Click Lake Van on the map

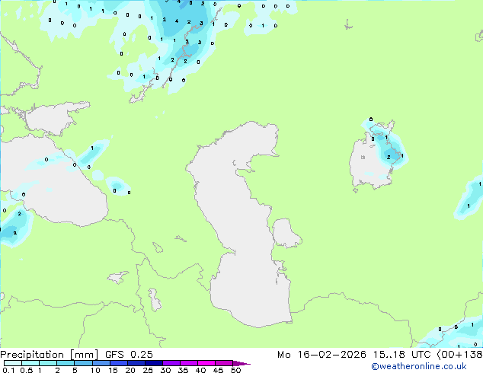(117, 277)
